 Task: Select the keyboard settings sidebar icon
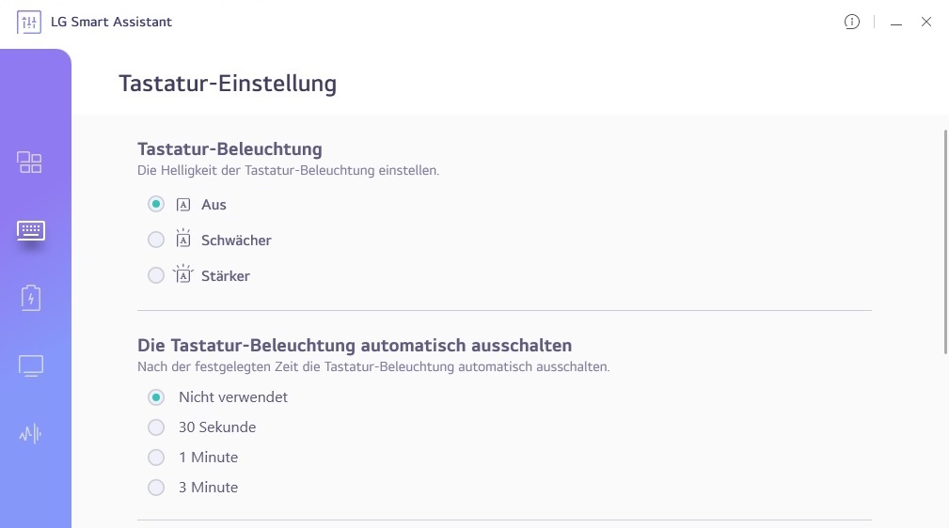point(30,230)
